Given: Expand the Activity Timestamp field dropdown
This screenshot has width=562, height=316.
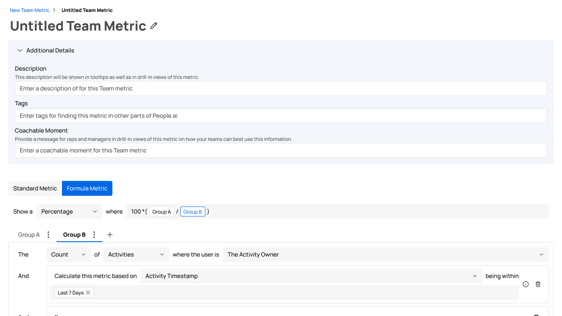Looking at the screenshot, I should [x=311, y=276].
